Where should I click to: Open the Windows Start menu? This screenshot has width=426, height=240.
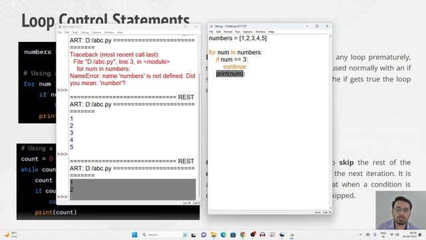pyautogui.click(x=134, y=235)
